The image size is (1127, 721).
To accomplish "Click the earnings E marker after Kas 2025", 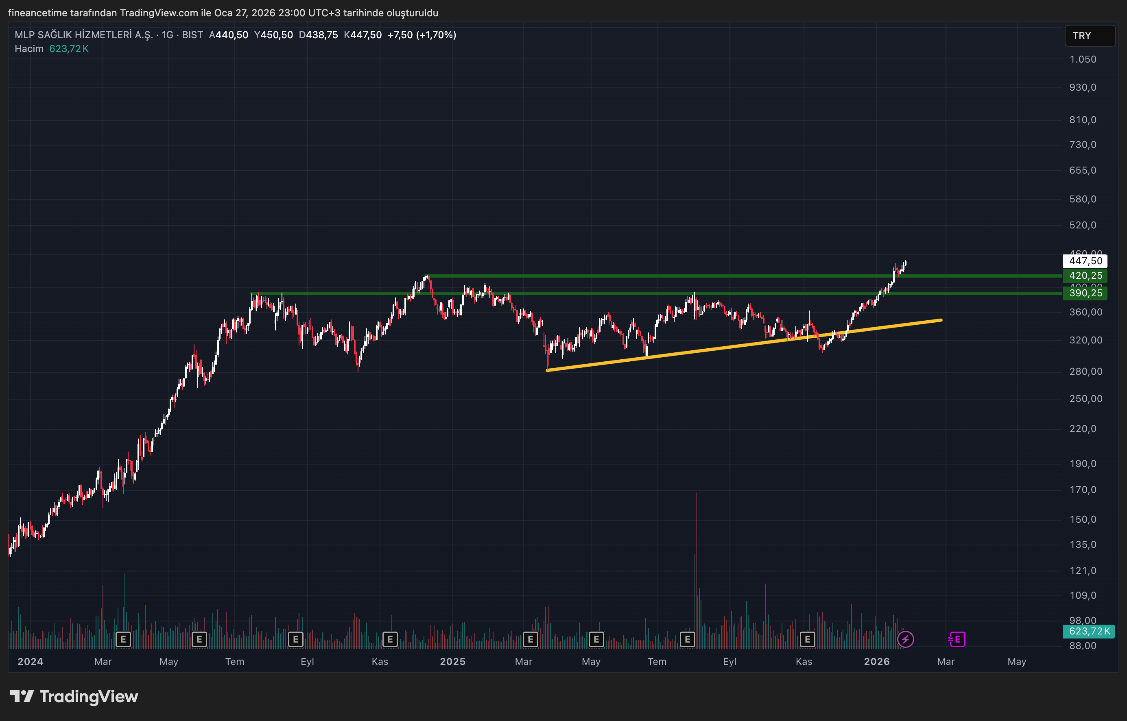I will point(807,639).
